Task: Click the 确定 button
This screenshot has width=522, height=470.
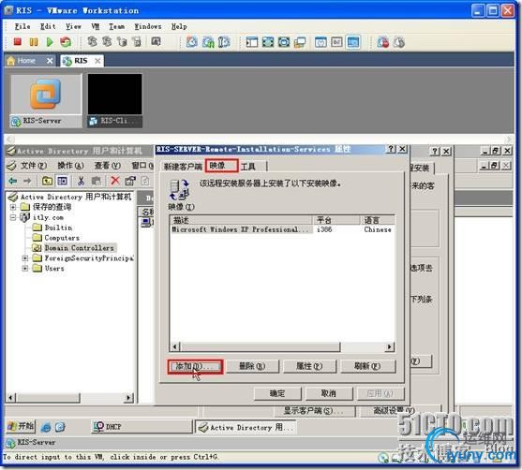Action: [277, 393]
